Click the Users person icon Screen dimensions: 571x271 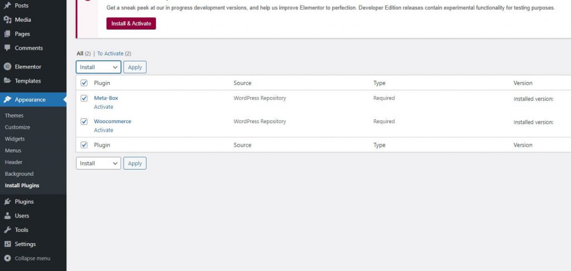pyautogui.click(x=7, y=216)
